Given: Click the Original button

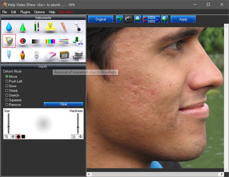Looking at the screenshot, I should coord(101,19).
